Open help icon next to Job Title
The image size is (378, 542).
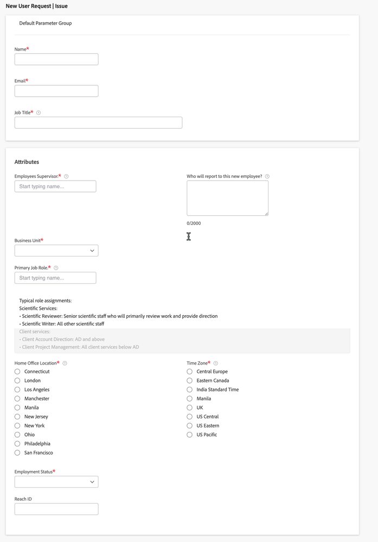(x=39, y=113)
